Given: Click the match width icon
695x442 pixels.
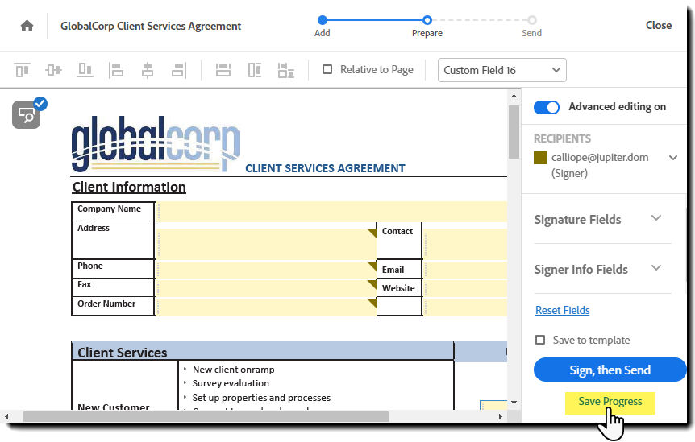Looking at the screenshot, I should click(223, 70).
